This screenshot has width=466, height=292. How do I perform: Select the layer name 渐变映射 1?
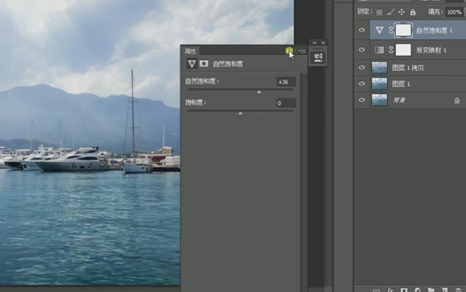point(431,50)
